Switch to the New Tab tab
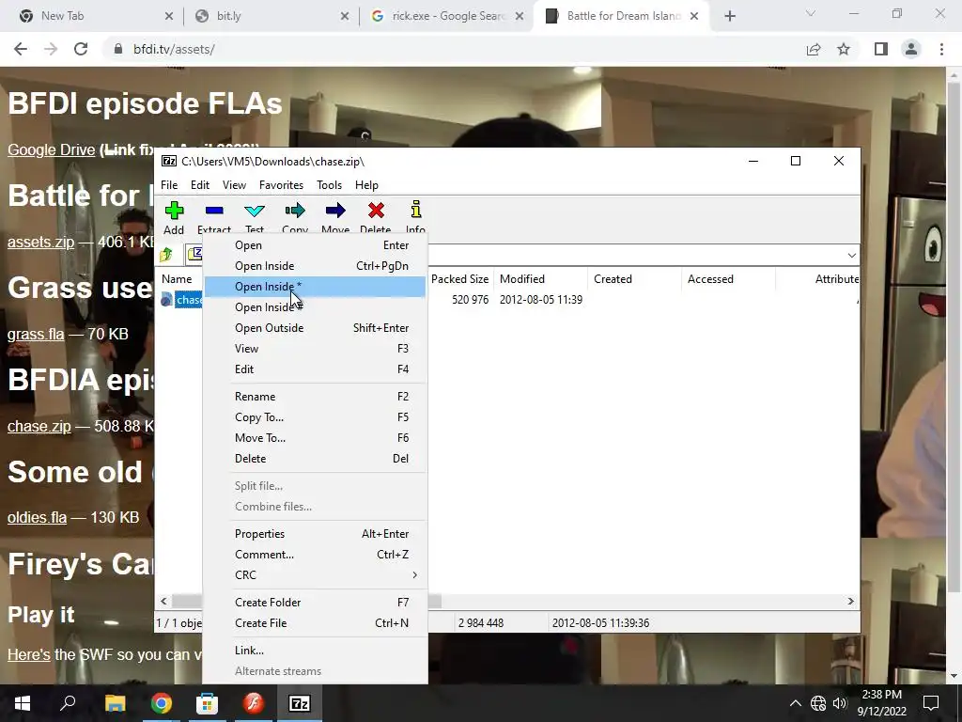The height and width of the screenshot is (722, 962). coord(95,16)
